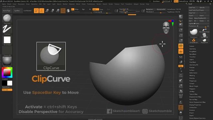213x120 pixels.
Task: Open the Freehand stroke picker
Action: coord(7,30)
